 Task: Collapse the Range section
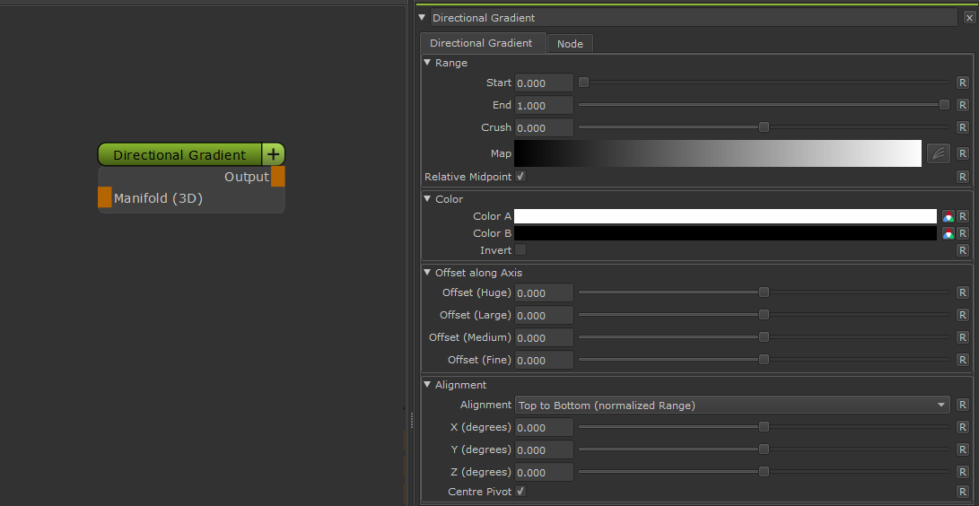point(428,63)
